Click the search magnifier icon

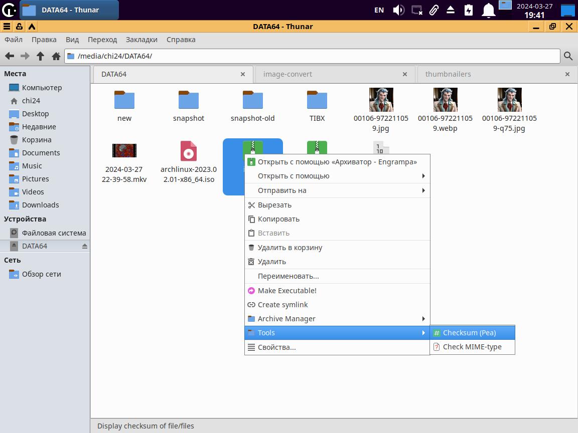[x=568, y=56]
